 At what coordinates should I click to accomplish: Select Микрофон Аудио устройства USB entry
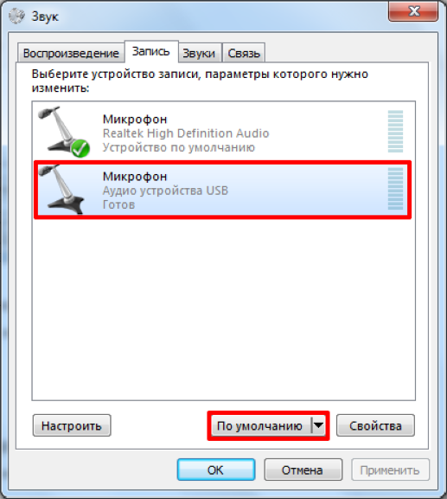coord(223,190)
